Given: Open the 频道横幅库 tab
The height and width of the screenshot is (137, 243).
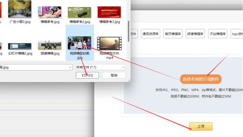Looking at the screenshot, I should (x=195, y=34).
